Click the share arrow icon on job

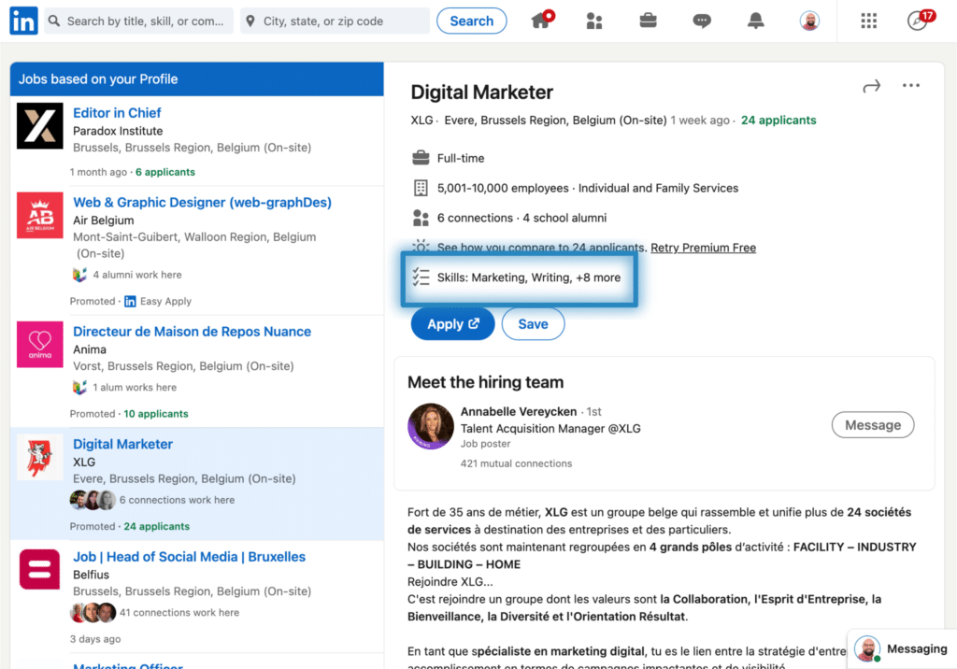871,86
